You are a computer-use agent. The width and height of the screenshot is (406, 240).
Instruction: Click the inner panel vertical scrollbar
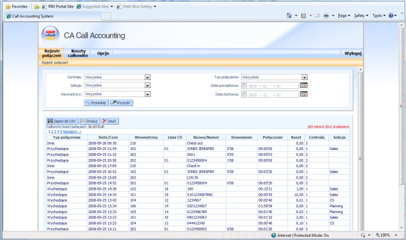(360, 150)
